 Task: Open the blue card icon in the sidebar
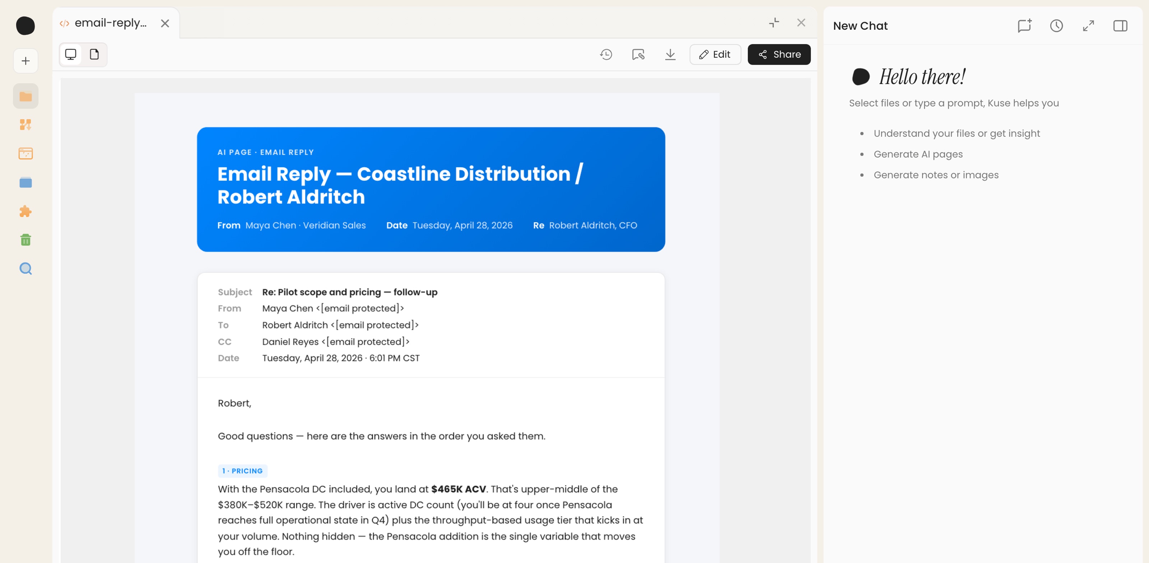(25, 182)
